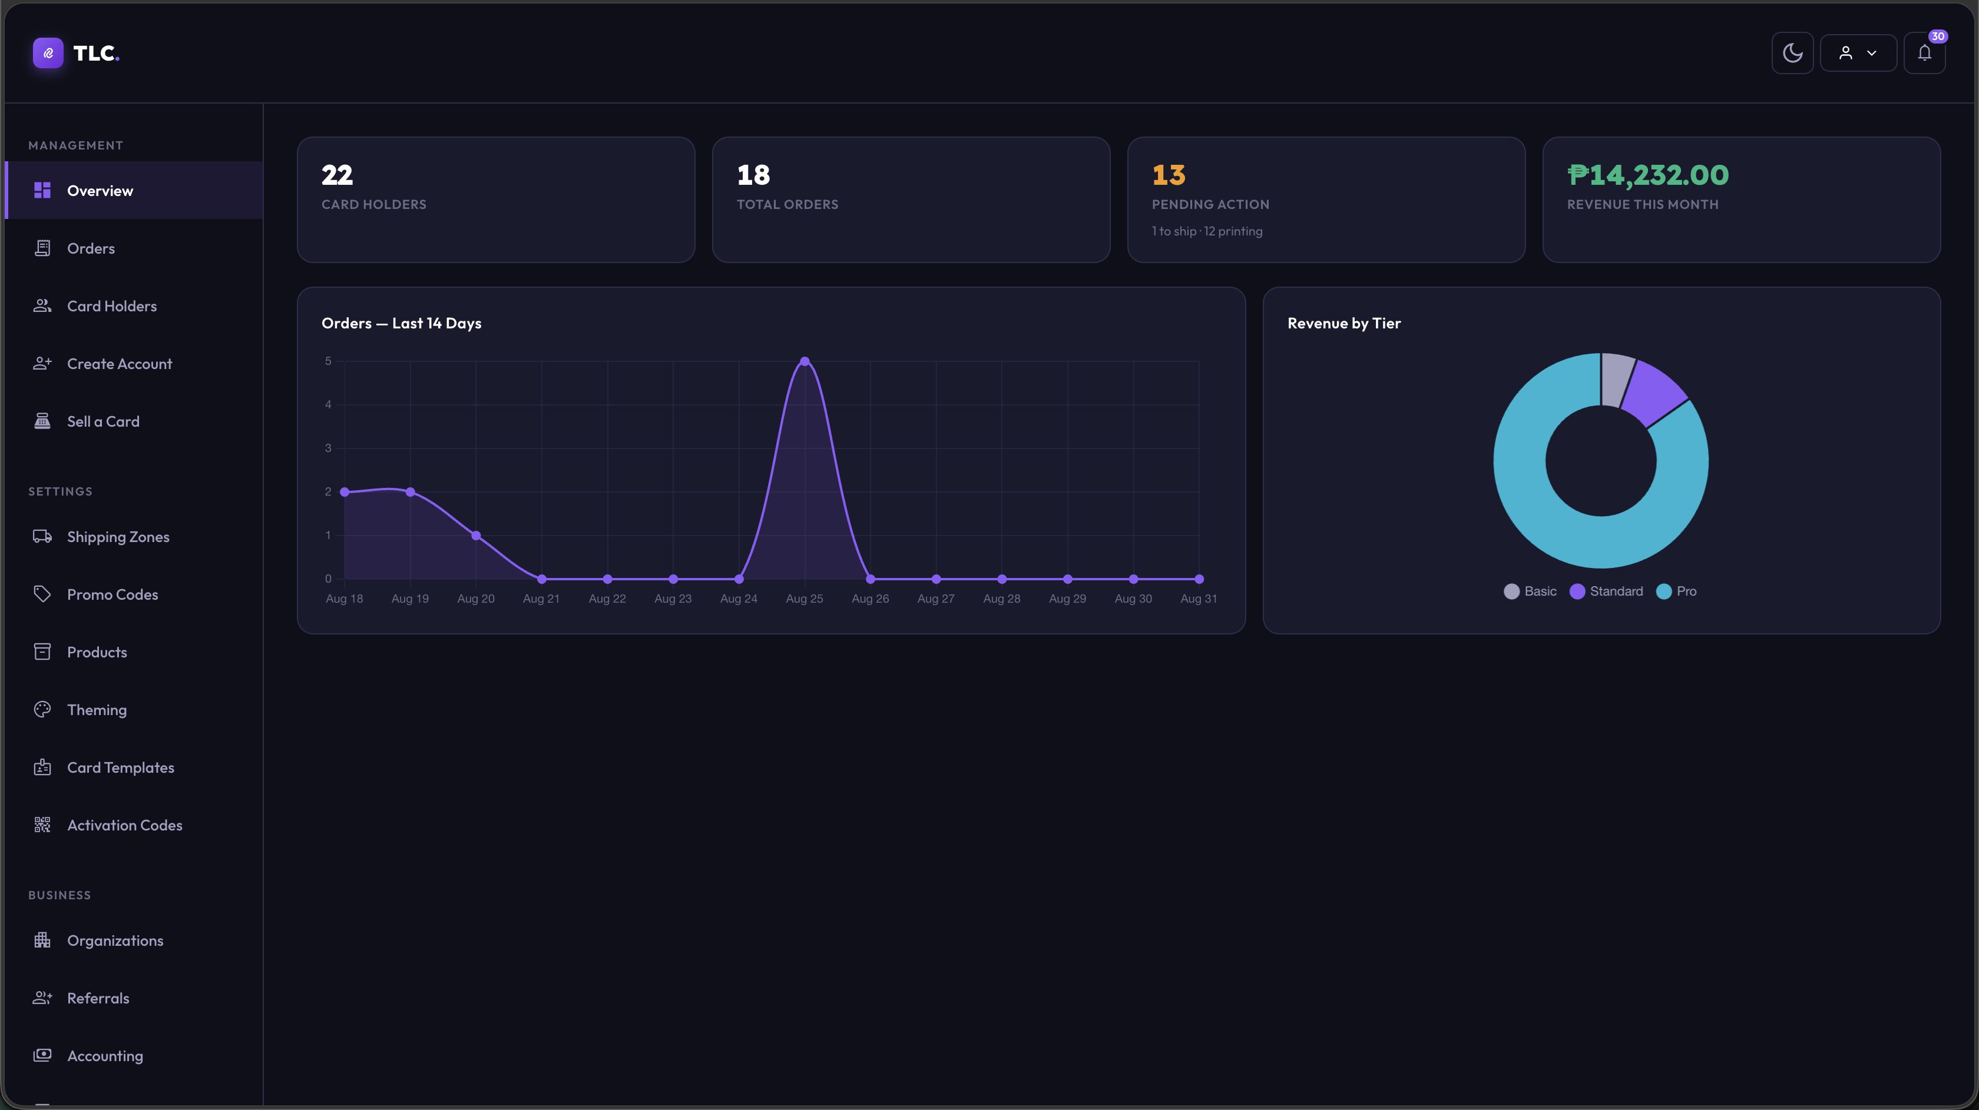Open the Sell a Card link
This screenshot has height=1110, width=1979.
pos(134,421)
